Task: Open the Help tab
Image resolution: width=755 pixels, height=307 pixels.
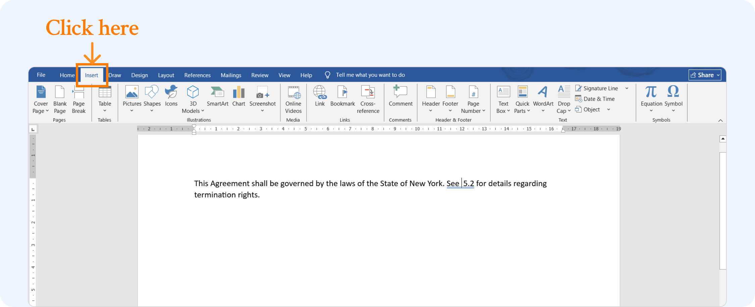Action: (x=306, y=75)
